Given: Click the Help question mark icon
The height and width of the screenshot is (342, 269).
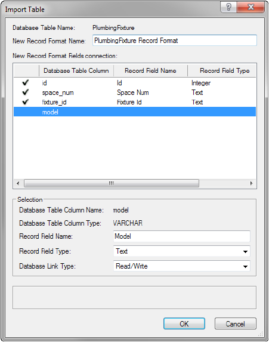Looking at the screenshot, I should pos(228,7).
